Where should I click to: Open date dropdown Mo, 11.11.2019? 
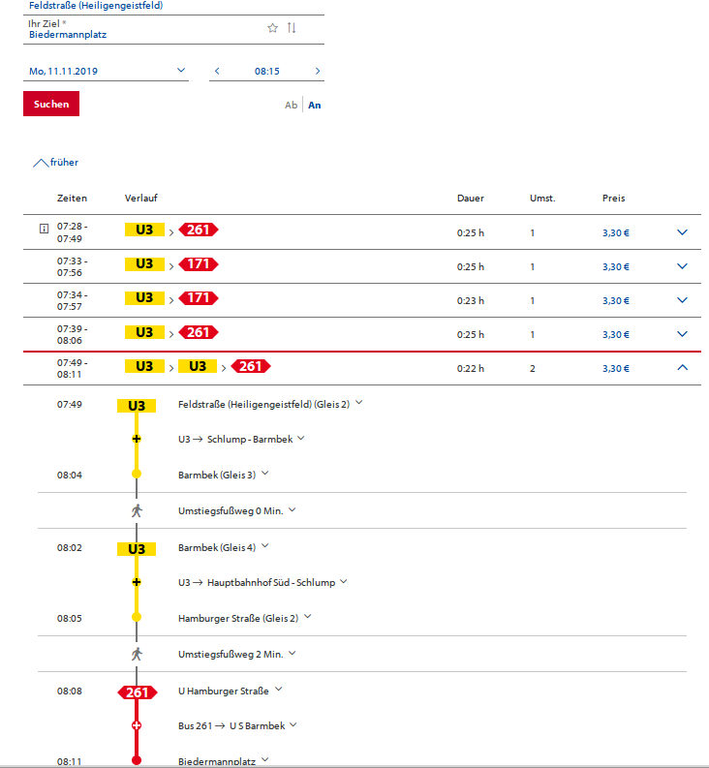(x=106, y=71)
